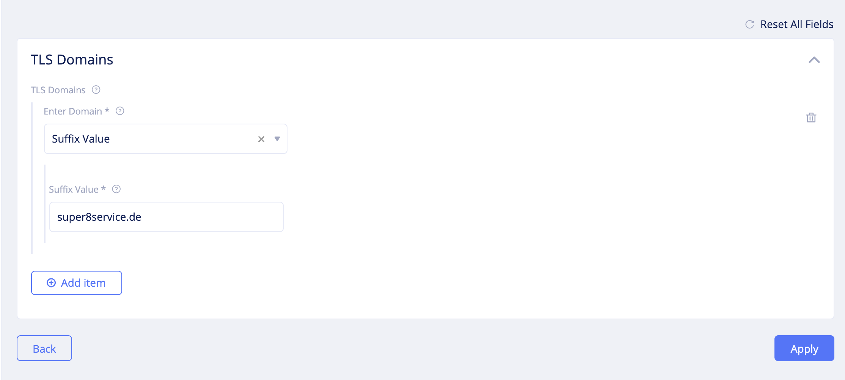Delete the domain entry using the trash icon
The width and height of the screenshot is (845, 380).
tap(812, 118)
